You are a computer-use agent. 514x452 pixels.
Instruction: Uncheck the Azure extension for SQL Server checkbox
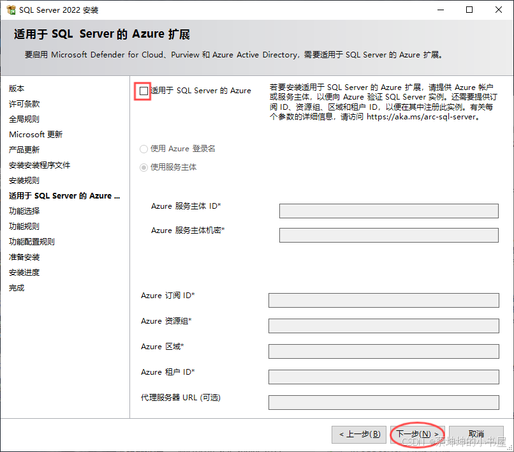click(143, 91)
